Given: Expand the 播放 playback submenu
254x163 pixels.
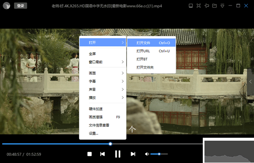Looking at the screenshot, I should (x=103, y=98).
